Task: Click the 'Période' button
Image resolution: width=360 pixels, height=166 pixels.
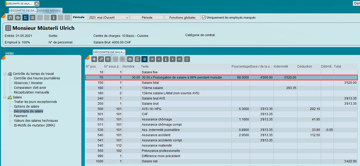Action: point(147,17)
